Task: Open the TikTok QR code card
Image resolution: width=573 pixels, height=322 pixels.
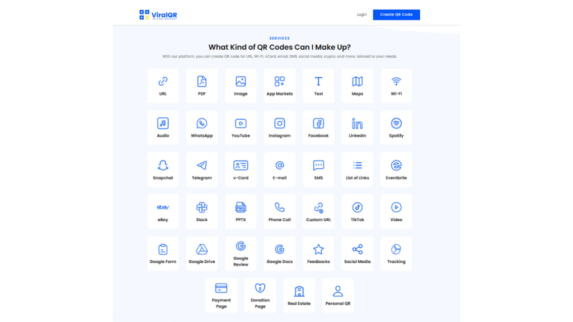Action: (x=358, y=212)
